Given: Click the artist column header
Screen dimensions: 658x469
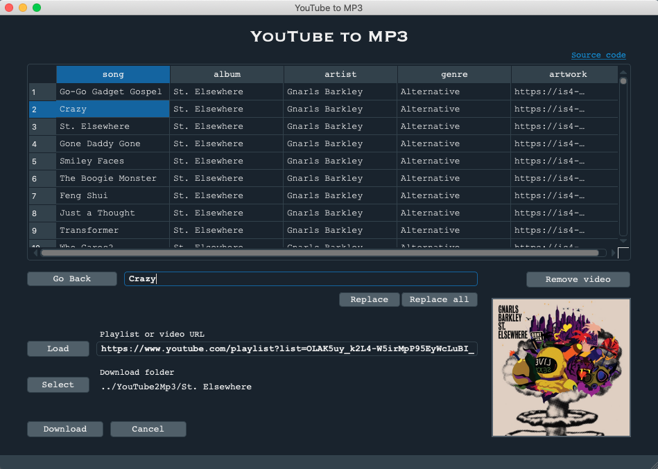Looking at the screenshot, I should tap(340, 74).
